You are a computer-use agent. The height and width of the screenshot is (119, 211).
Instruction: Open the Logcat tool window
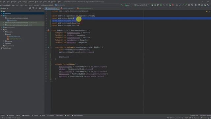tap(35, 116)
